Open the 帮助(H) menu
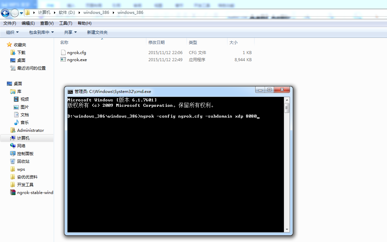 (x=84, y=23)
